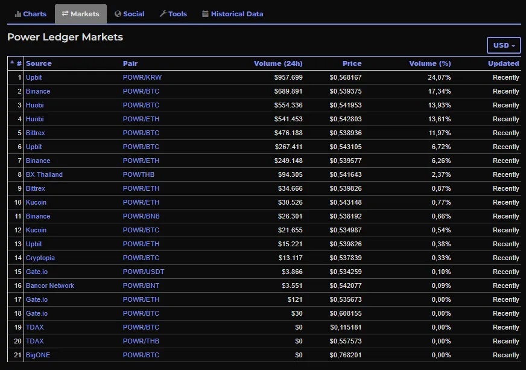The width and height of the screenshot is (526, 370).
Task: Open the POWR/KRW pair link
Action: click(x=142, y=77)
